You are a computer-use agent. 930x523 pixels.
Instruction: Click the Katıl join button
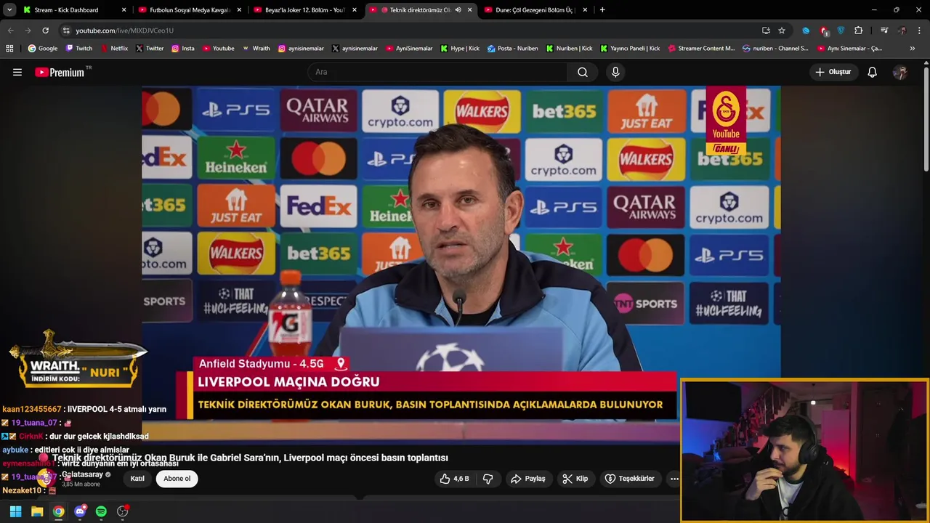click(137, 479)
